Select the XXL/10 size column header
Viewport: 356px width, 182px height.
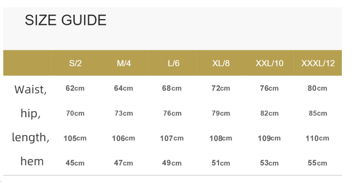click(269, 63)
